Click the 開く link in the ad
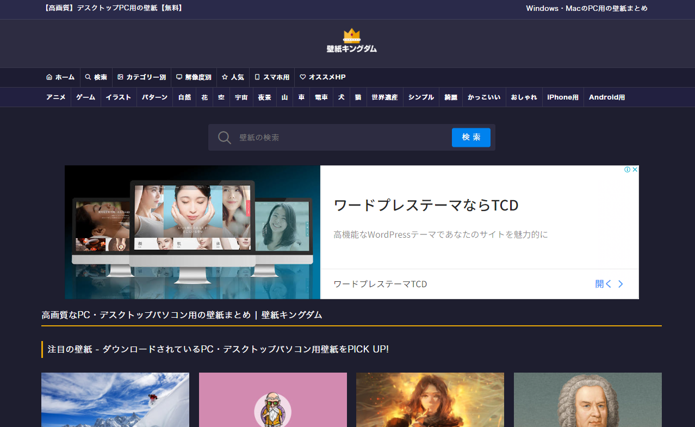 [609, 284]
